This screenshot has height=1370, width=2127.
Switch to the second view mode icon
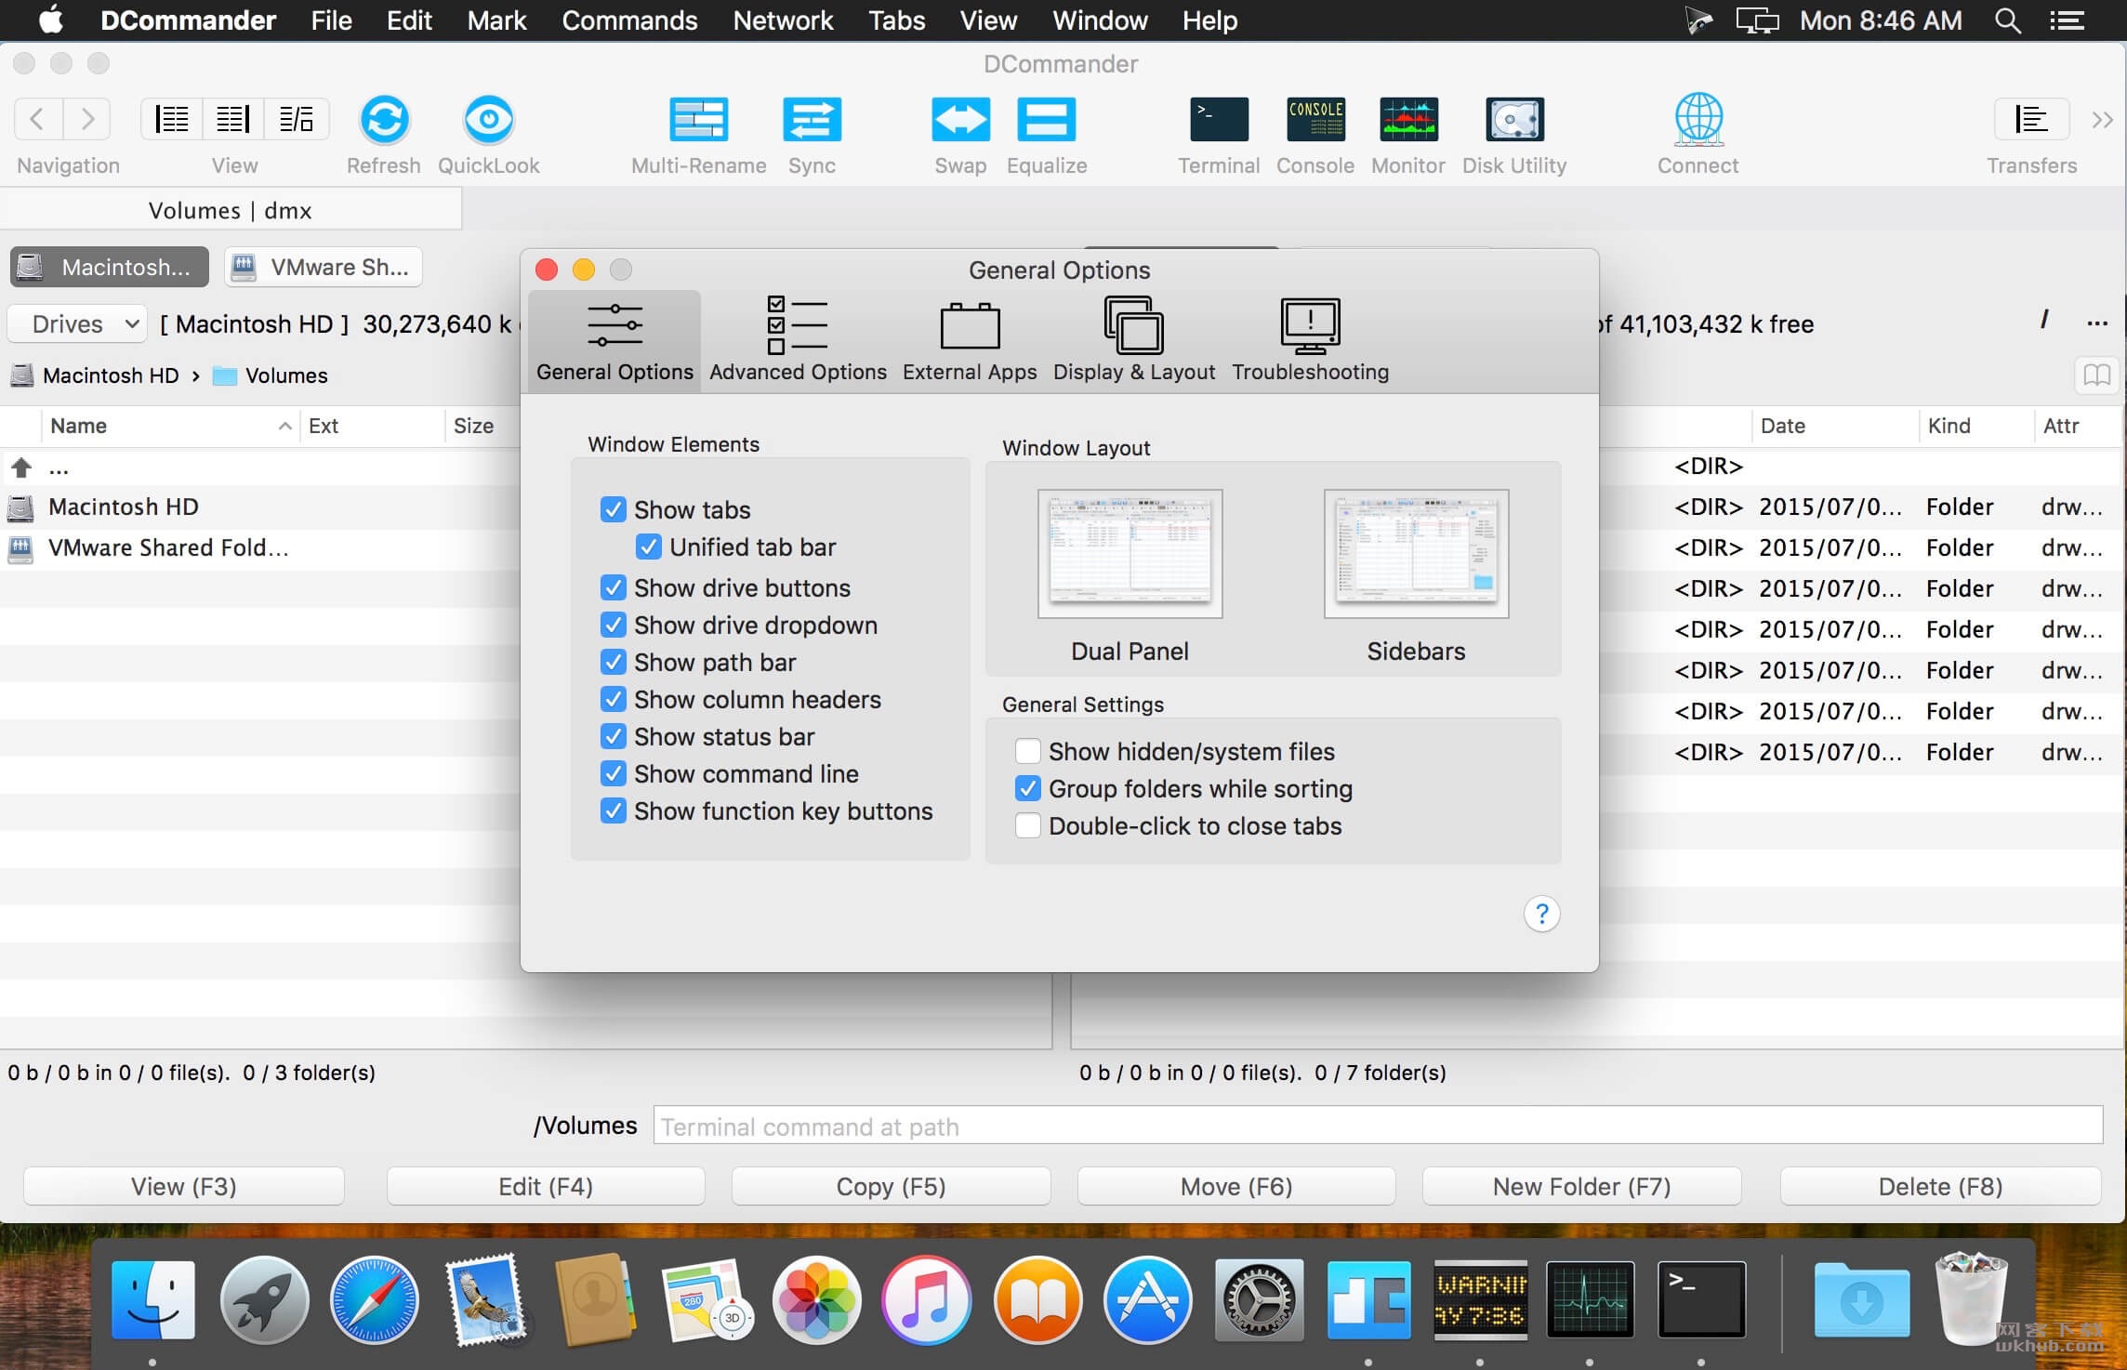[233, 119]
